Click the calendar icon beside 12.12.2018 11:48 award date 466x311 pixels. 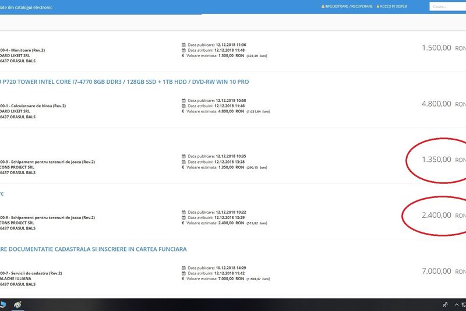(183, 50)
